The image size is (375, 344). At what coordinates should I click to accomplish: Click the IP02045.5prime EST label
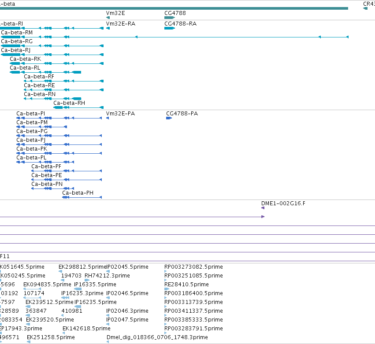pyautogui.click(x=127, y=267)
